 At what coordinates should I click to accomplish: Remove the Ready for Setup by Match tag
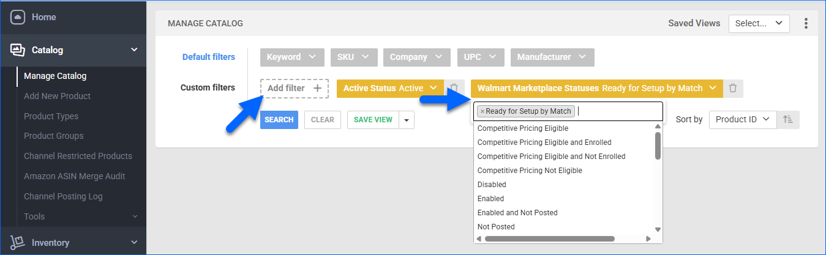pos(482,111)
